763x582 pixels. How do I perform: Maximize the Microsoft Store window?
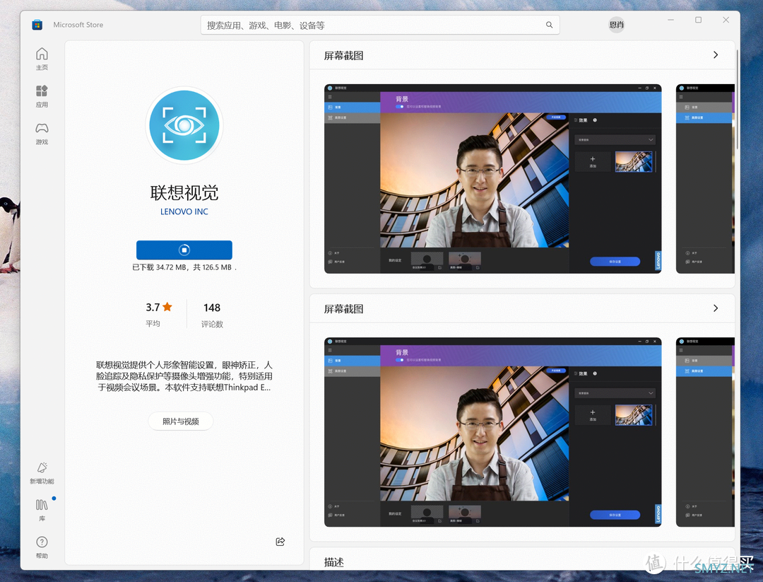(x=698, y=20)
